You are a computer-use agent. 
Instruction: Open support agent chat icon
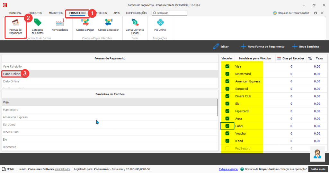[x=317, y=154]
